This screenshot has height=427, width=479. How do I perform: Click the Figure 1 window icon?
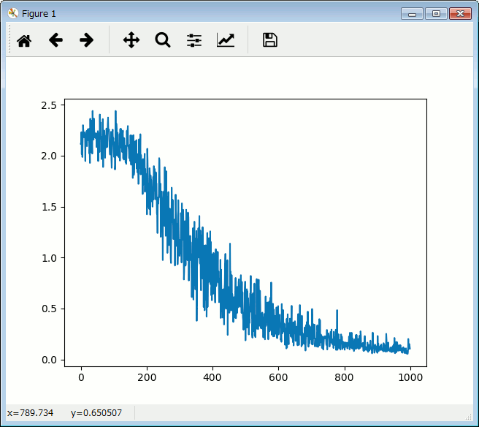click(x=12, y=13)
